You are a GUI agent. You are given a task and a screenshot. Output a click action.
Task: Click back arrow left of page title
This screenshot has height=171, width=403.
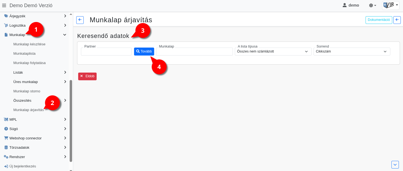(x=80, y=20)
